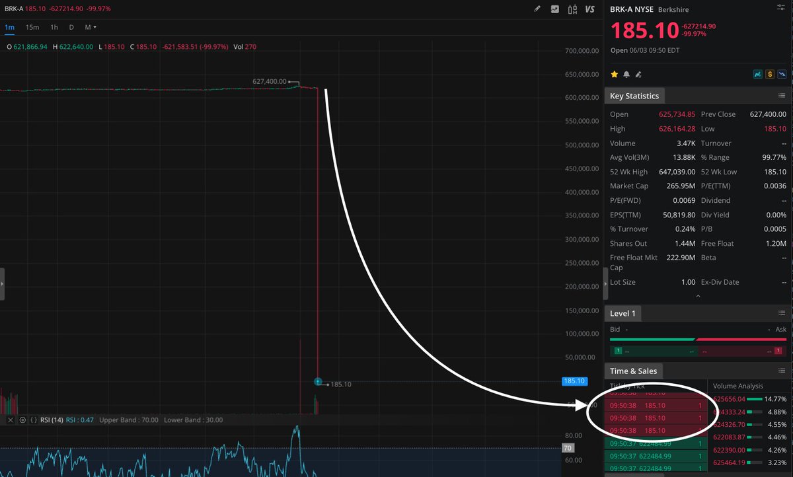The image size is (793, 477).
Task: Collapse the side panel with left-edge handle
Action: point(2,284)
